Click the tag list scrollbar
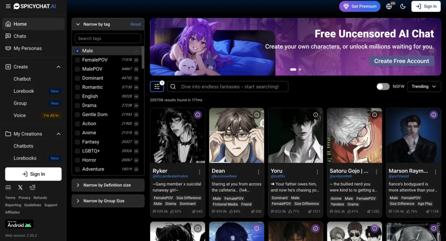The image size is (446, 241). 143,58
